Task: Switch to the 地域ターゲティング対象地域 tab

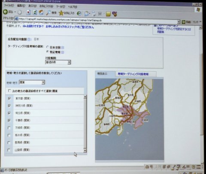Action: click(x=133, y=74)
